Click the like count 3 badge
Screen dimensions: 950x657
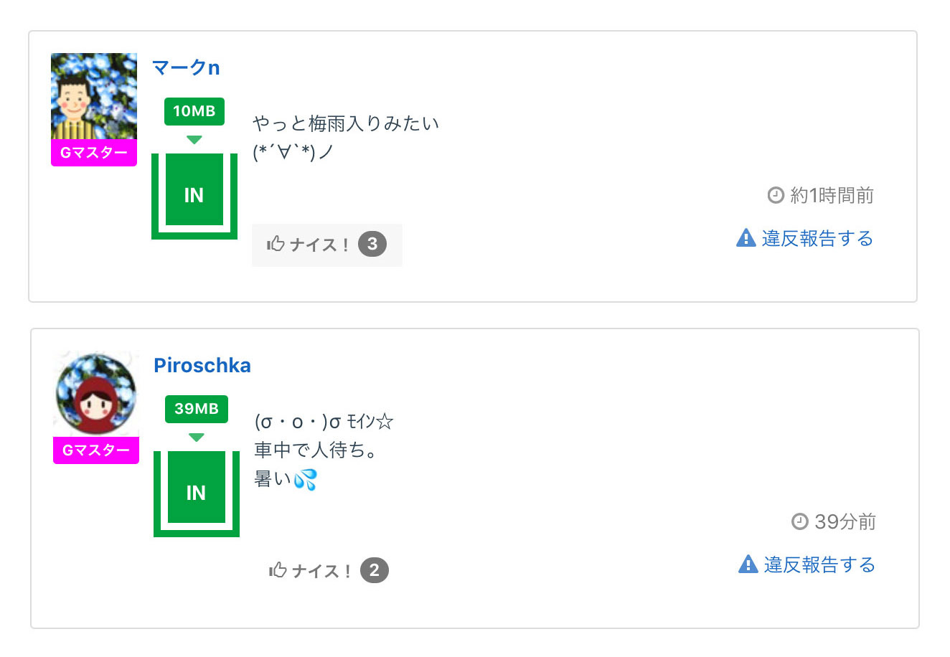click(372, 245)
